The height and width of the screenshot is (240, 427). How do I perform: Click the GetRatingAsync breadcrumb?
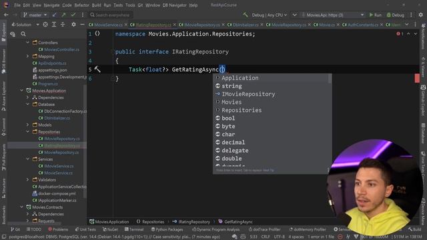click(236, 222)
